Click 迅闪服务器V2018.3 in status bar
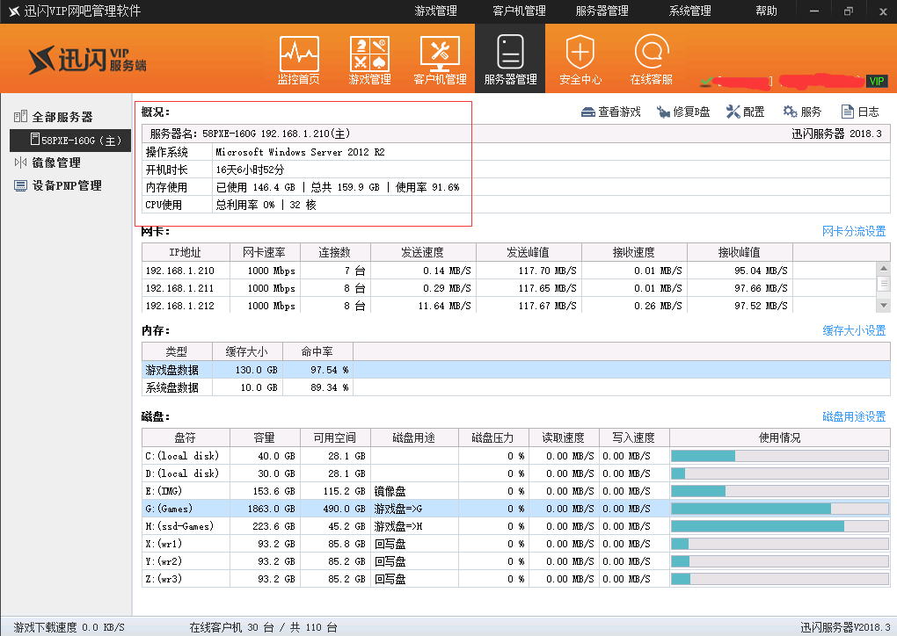The height and width of the screenshot is (636, 897). [845, 627]
